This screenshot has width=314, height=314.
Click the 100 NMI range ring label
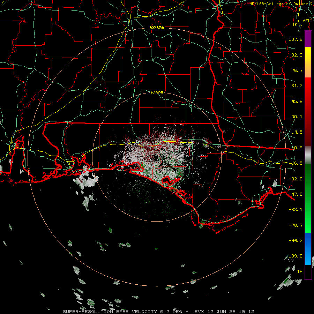(157, 28)
